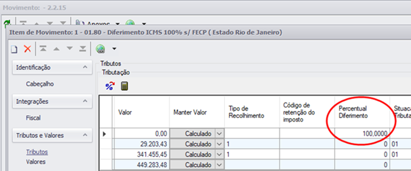
Task: Click Percentual Diferimento column header
Action: click(362, 112)
